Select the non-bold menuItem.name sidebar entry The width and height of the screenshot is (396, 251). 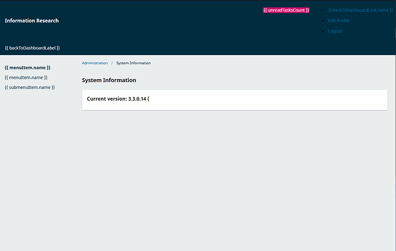pos(26,78)
